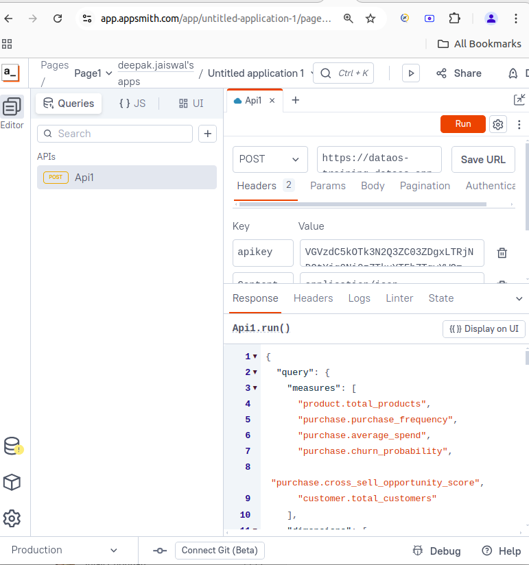Screen dimensions: 529x565
Task: Switch to the Queries tab
Action: pyautogui.click(x=69, y=104)
